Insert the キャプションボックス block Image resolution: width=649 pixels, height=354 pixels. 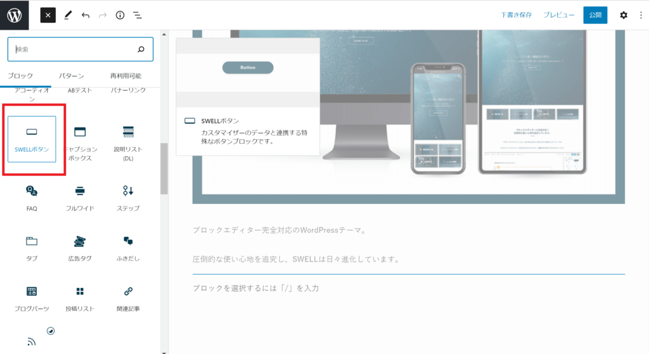click(x=80, y=142)
